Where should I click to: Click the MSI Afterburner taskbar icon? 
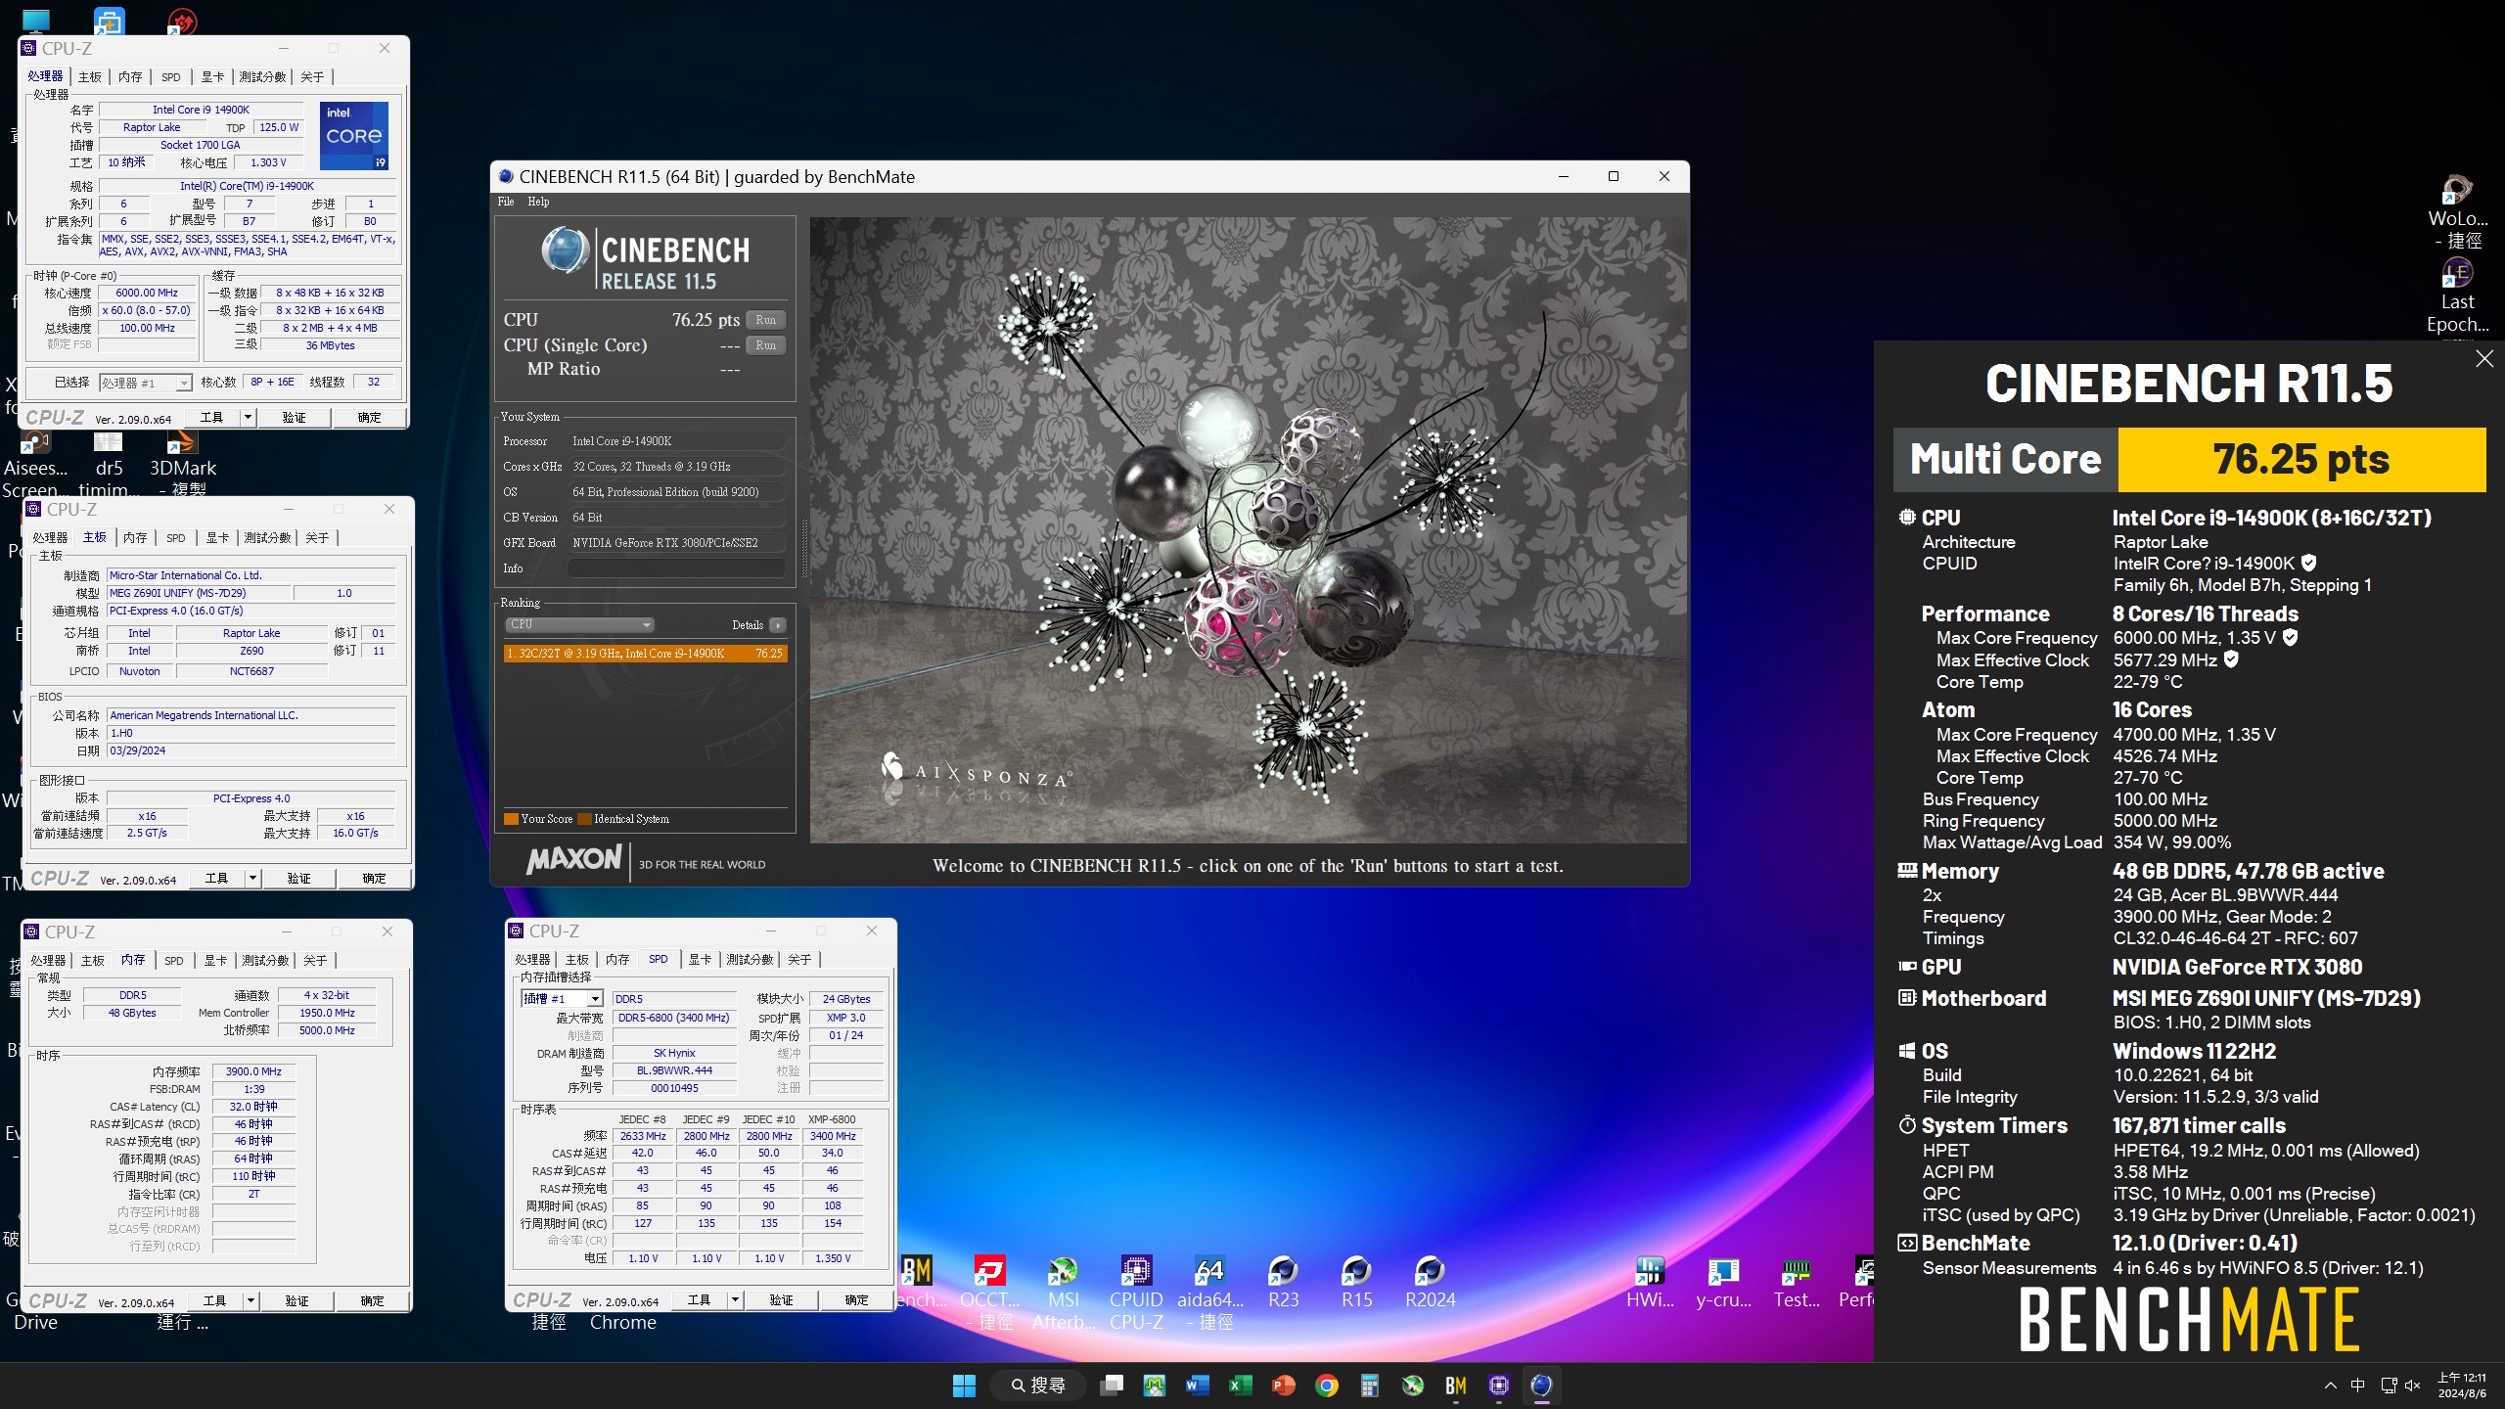click(1412, 1386)
